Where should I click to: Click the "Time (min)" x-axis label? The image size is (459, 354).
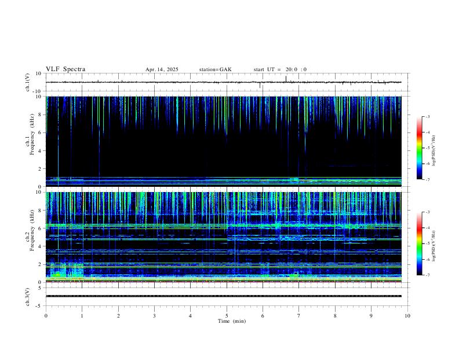pyautogui.click(x=232, y=321)
